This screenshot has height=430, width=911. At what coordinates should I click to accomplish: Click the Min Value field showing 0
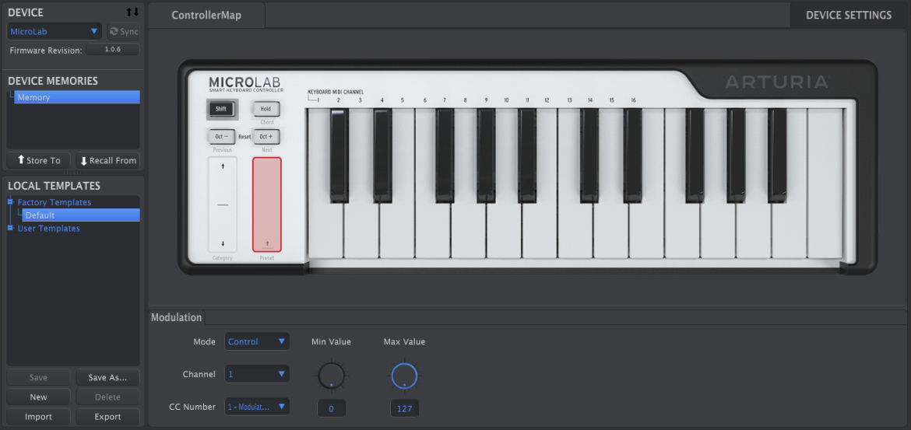pyautogui.click(x=331, y=408)
